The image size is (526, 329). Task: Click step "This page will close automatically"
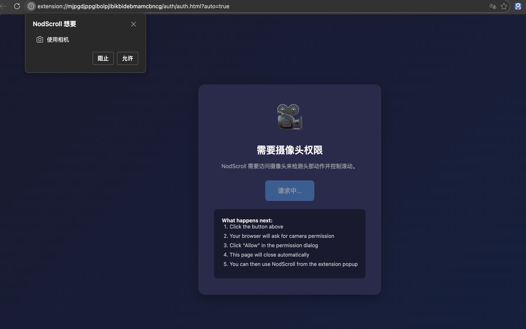(x=270, y=255)
